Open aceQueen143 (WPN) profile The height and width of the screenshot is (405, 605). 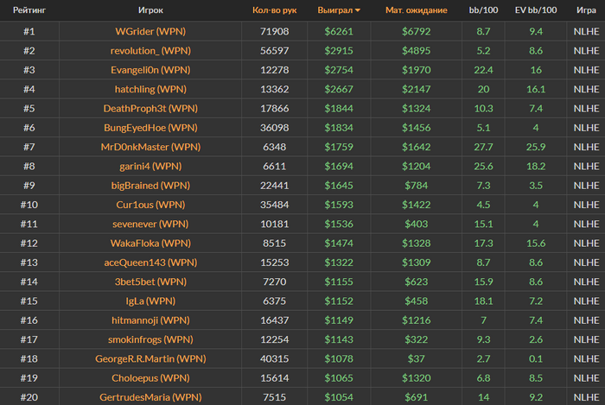click(150, 263)
